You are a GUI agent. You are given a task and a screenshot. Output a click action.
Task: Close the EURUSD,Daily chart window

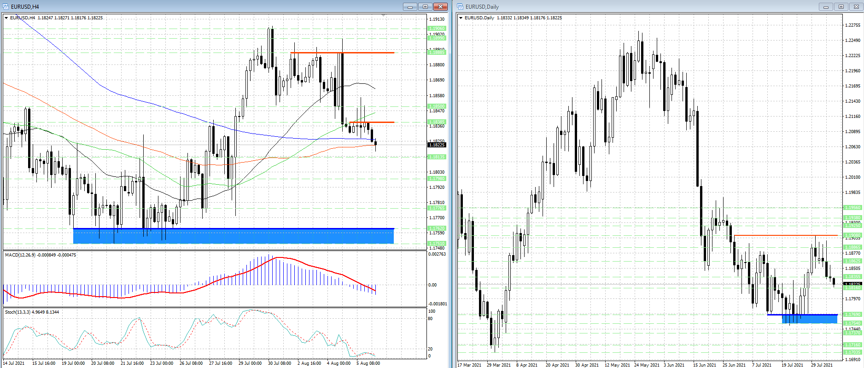pos(856,6)
